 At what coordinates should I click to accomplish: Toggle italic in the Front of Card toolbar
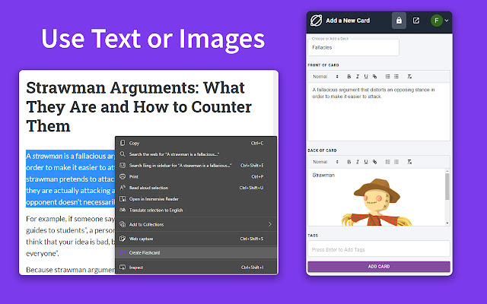(x=358, y=77)
